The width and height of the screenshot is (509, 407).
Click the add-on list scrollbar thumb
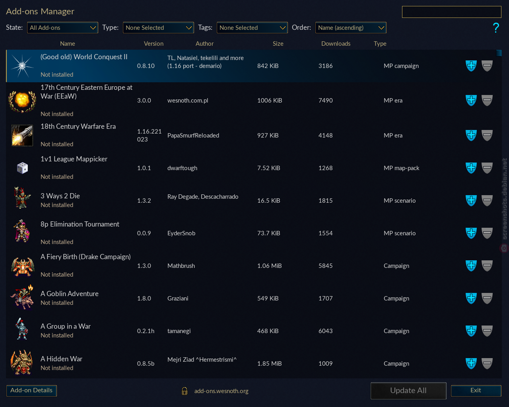(499, 53)
